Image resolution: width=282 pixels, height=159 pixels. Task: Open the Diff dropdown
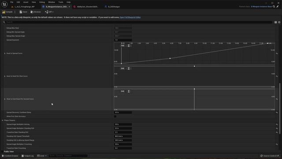click(49, 12)
